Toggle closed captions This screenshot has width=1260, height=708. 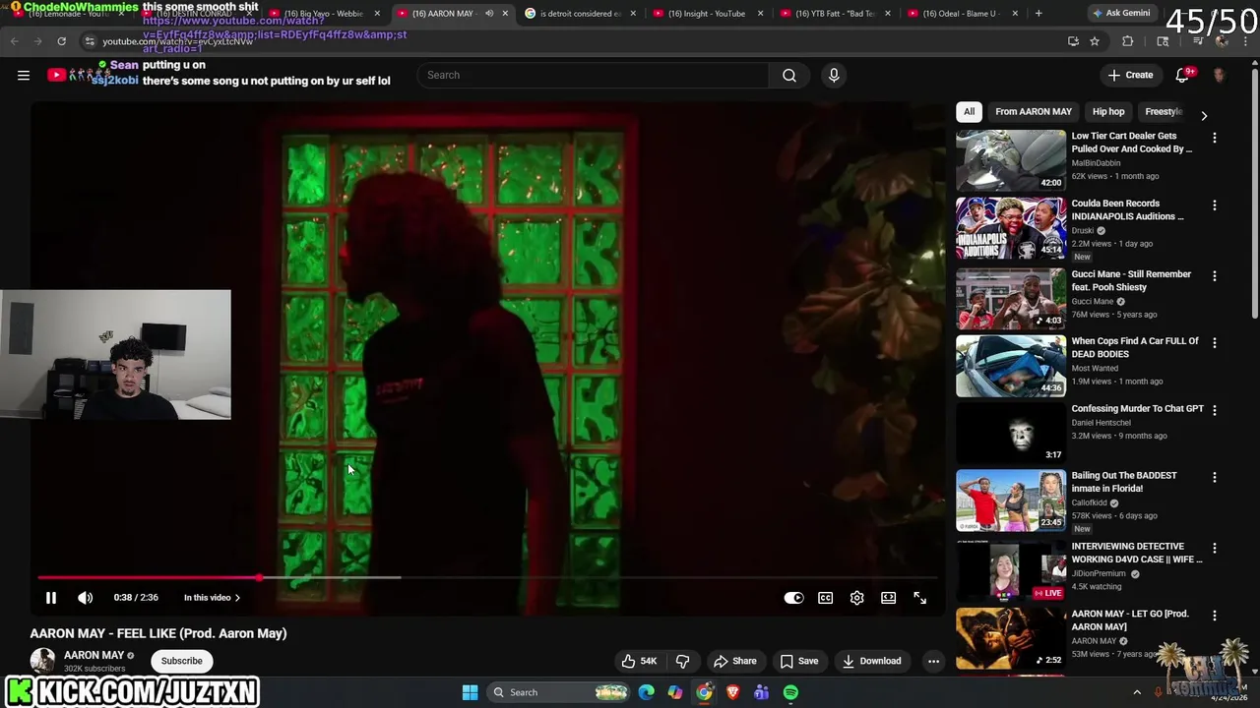point(826,598)
